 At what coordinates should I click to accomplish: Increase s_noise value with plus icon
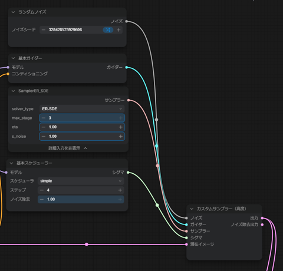121,136
